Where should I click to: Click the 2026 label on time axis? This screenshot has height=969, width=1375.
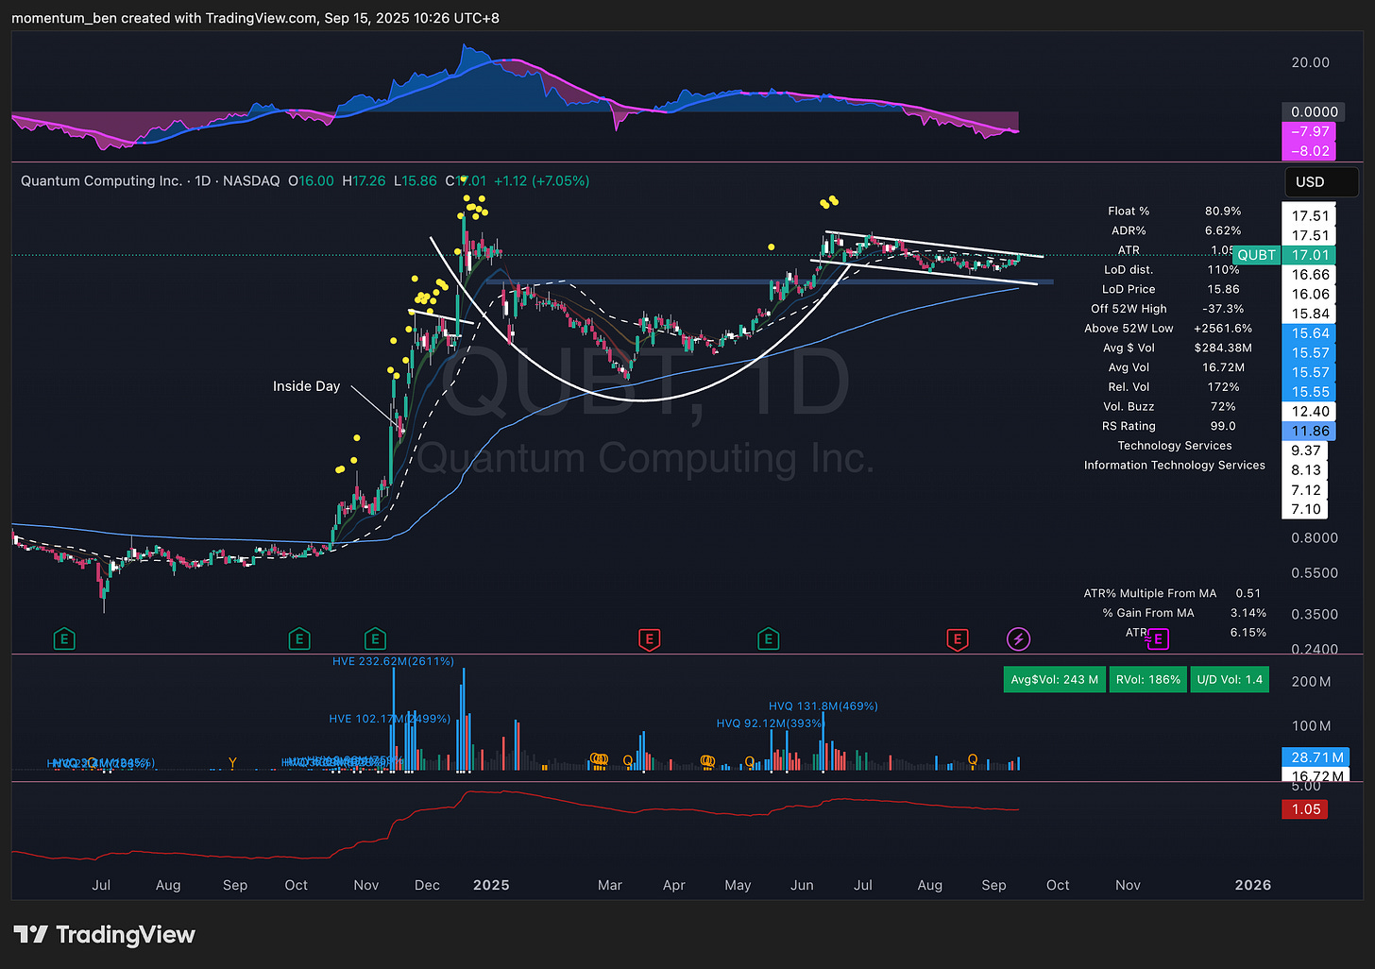click(x=1253, y=885)
